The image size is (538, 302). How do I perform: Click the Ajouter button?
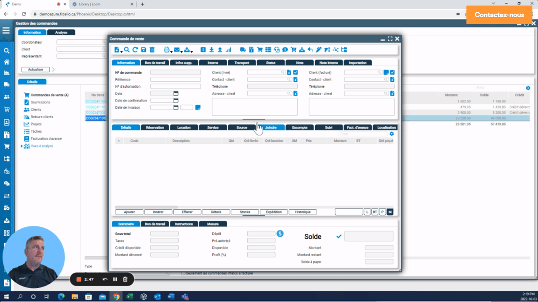click(129, 212)
